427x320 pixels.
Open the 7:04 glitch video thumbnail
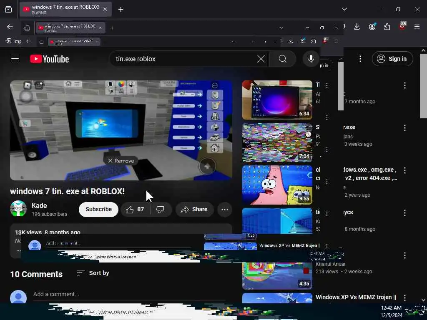(x=277, y=142)
